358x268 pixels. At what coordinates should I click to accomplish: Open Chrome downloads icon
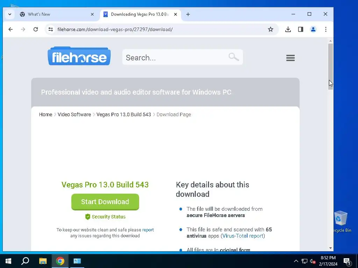click(x=288, y=29)
